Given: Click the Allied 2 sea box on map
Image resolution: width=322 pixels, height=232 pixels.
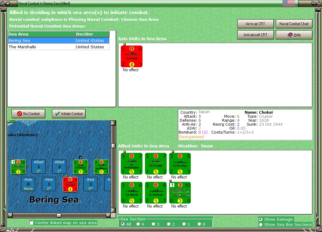Looking at the screenshot, I should click(59, 167).
